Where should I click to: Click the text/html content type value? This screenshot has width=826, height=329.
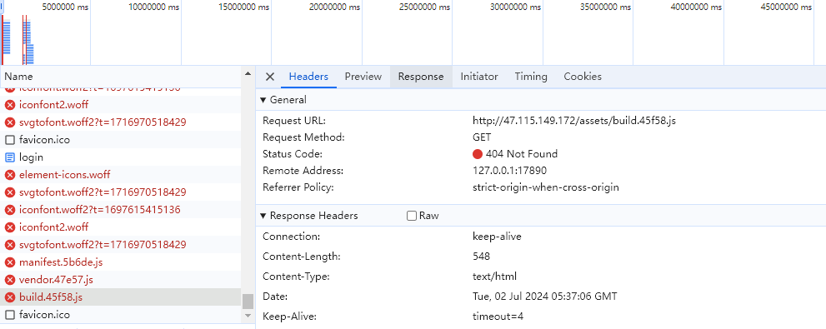click(x=494, y=277)
